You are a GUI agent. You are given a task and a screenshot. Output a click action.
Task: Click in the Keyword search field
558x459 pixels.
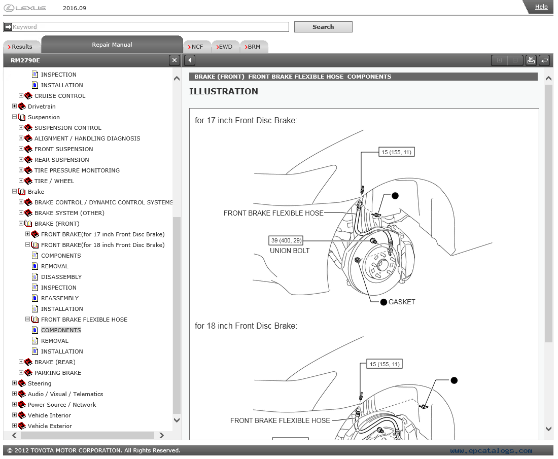[x=146, y=27]
